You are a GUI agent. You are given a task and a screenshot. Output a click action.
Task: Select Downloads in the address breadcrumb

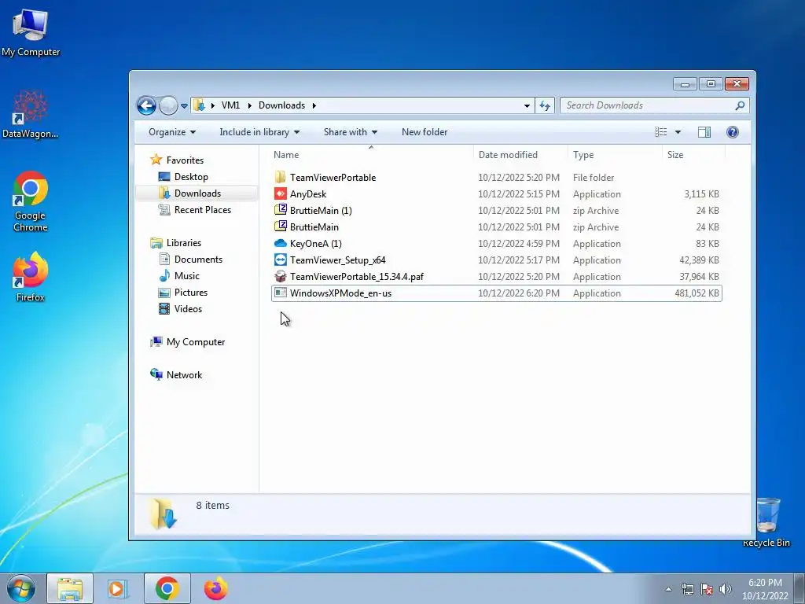click(281, 105)
